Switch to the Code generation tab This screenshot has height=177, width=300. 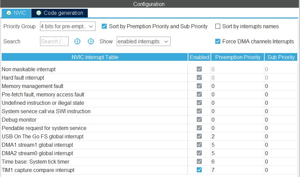point(63,13)
